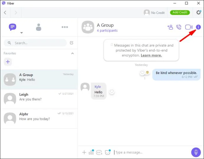Click the 'Be kind whenever possible.' message bubble

(177, 75)
